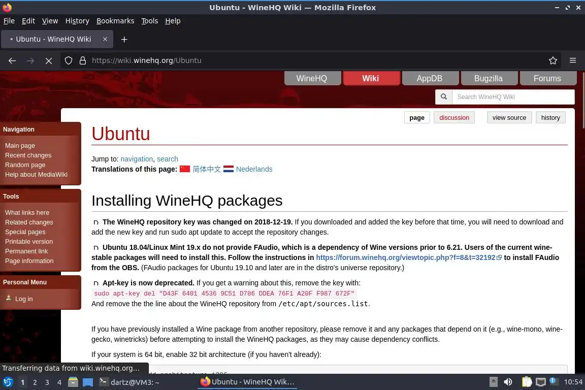Open the clipboard manager tray icon

pos(527,382)
